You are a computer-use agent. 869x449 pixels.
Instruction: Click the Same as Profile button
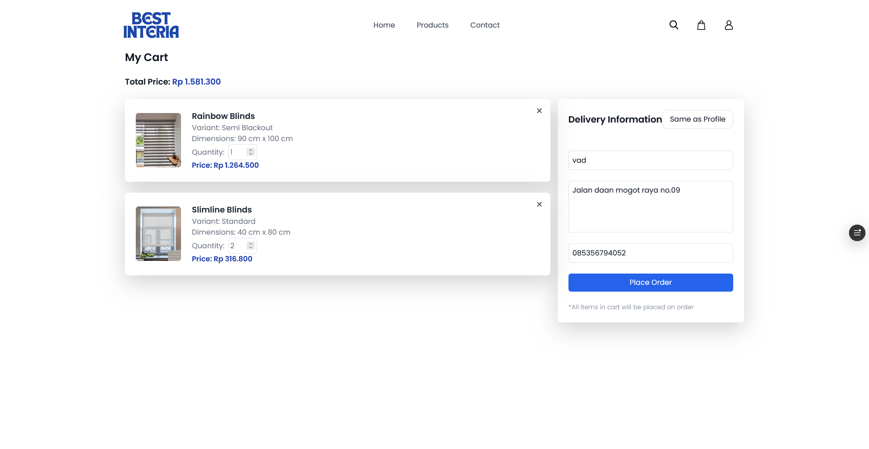697,119
